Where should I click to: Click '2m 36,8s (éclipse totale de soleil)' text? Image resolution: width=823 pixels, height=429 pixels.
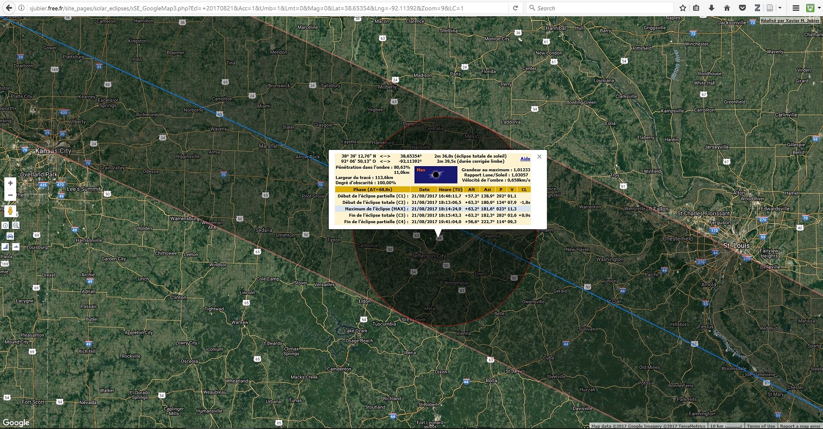[x=470, y=156]
